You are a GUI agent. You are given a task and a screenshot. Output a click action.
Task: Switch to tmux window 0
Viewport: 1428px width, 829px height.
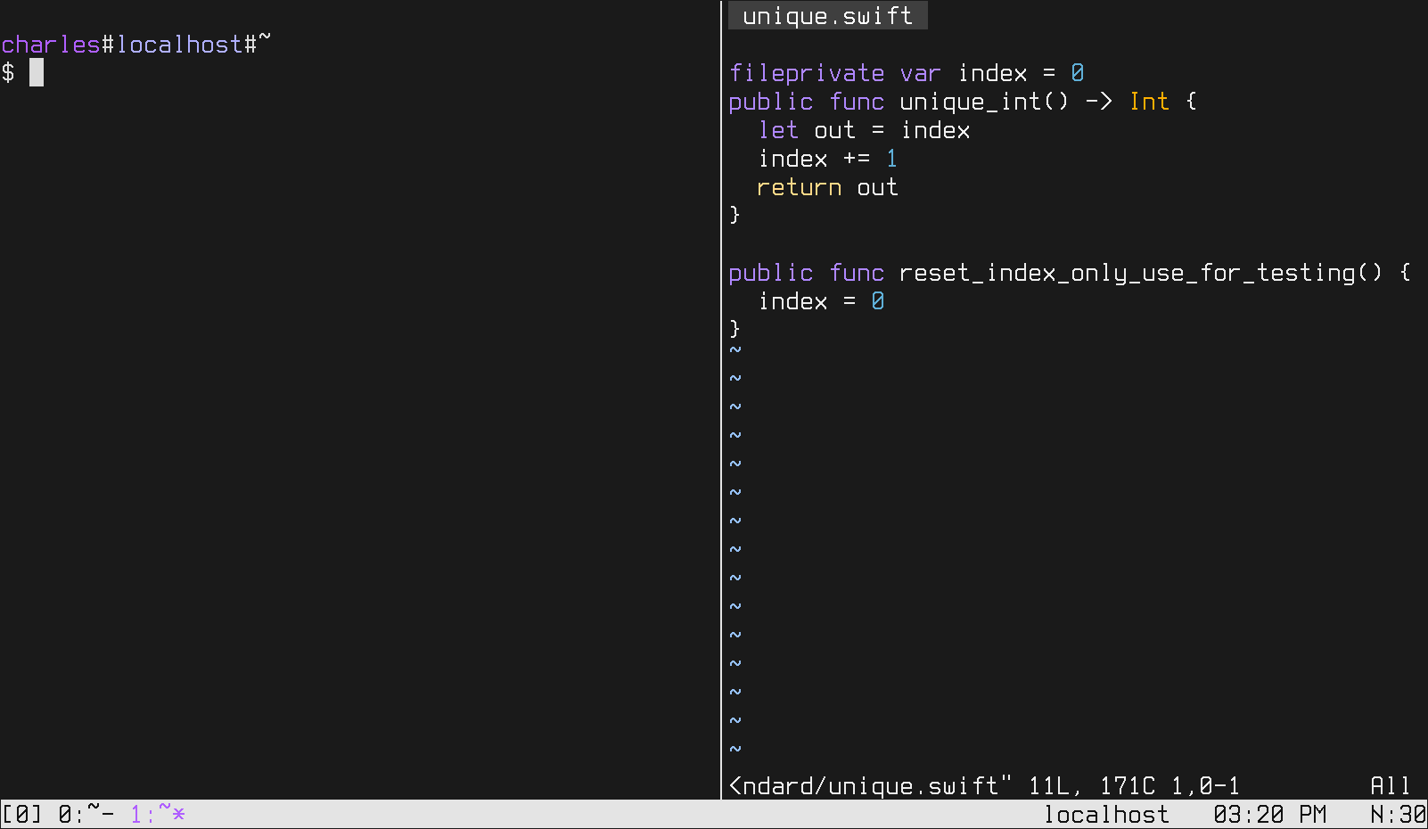coord(86,814)
